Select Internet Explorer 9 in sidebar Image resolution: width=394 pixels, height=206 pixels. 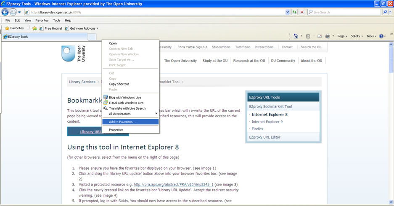267,122
